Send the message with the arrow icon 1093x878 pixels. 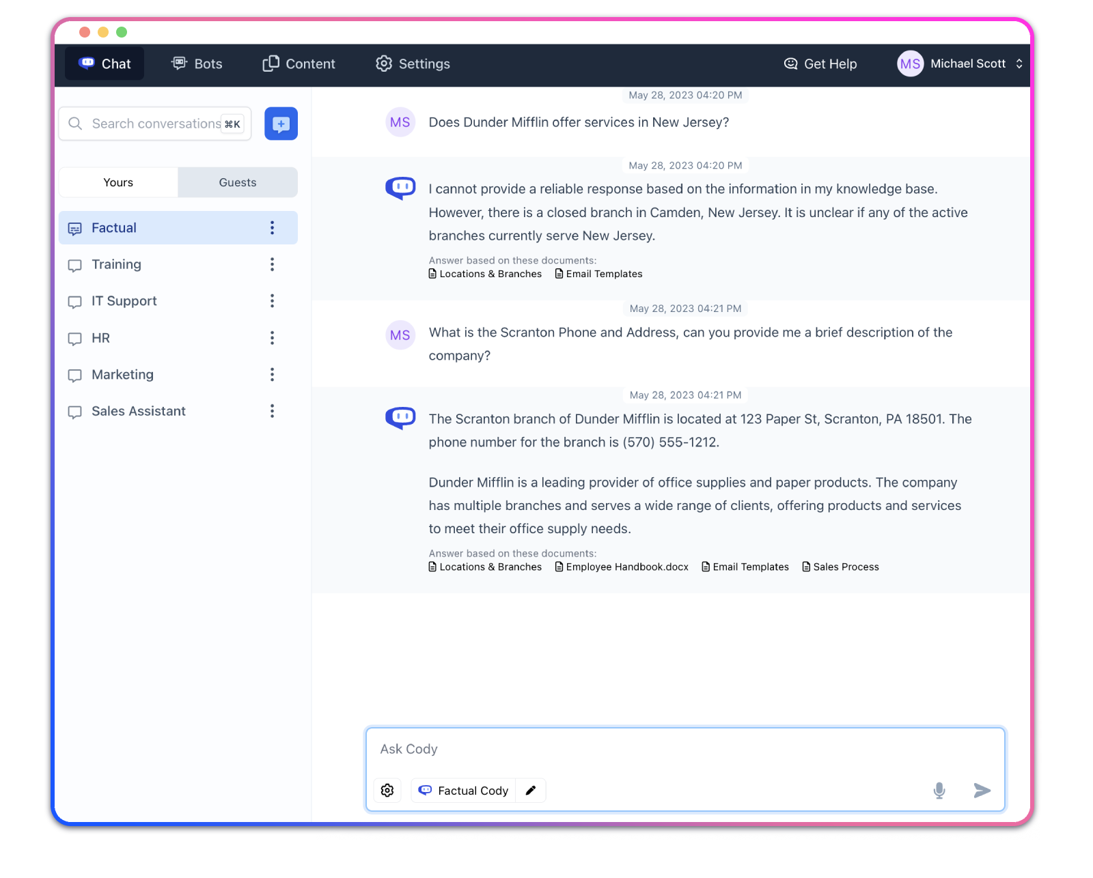[x=982, y=790]
